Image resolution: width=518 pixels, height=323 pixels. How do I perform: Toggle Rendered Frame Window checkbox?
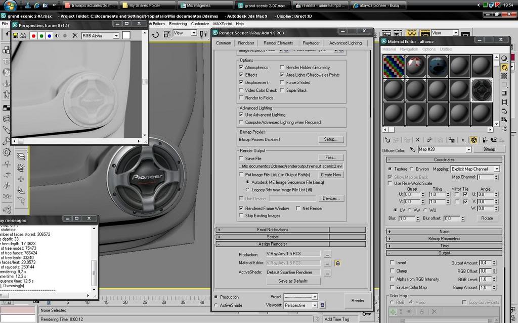click(x=241, y=208)
